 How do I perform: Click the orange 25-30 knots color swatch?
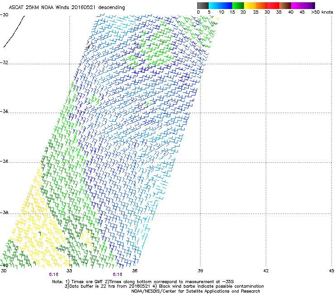[x=262, y=5]
